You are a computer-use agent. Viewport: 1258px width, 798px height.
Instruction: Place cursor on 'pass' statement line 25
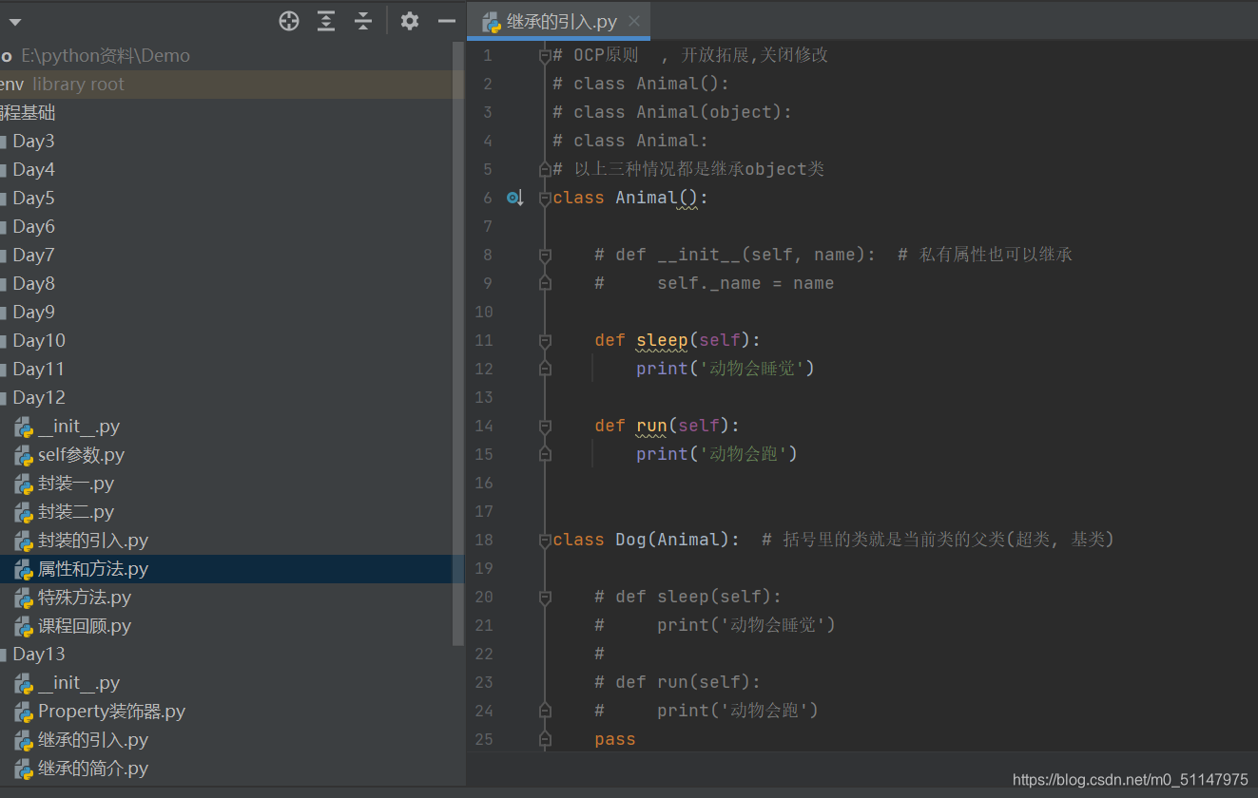pyautogui.click(x=615, y=739)
